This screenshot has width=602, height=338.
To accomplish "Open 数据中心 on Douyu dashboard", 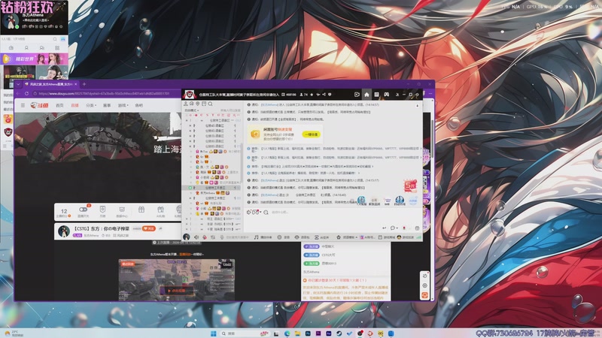I will point(122,212).
